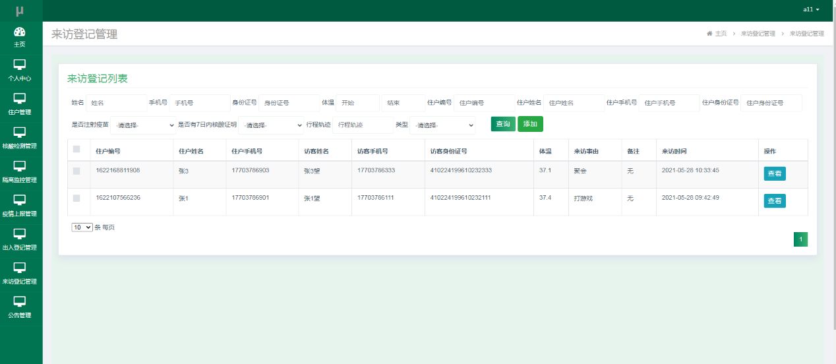Screen dimensions: 836x364
Task: Open the a11 user dropdown menu
Action: click(811, 9)
